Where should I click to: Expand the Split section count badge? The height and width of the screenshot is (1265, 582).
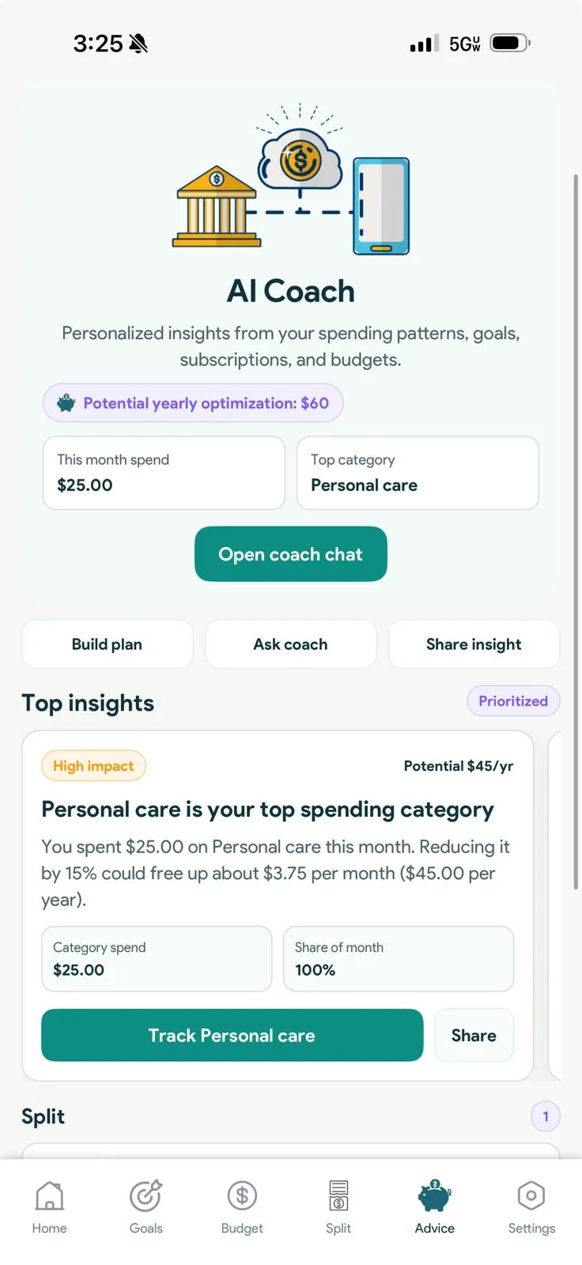546,1116
